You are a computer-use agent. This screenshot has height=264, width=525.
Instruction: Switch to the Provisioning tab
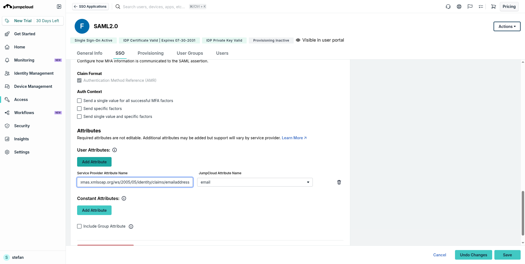[151, 53]
